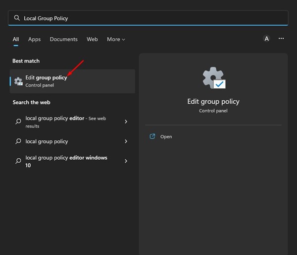Switch to the All tab
Viewport: 297px width, 255px height.
pyautogui.click(x=16, y=39)
